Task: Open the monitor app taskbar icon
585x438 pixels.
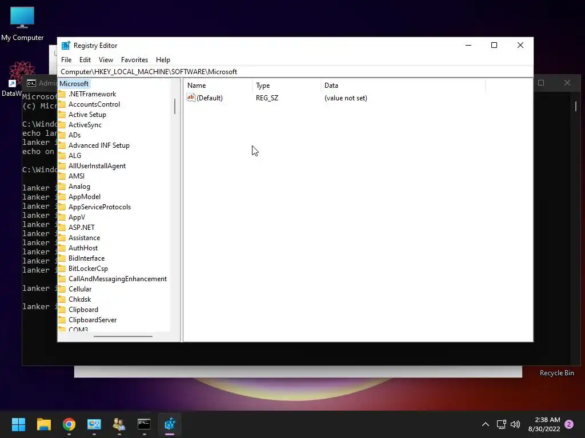Action: tap(94, 424)
